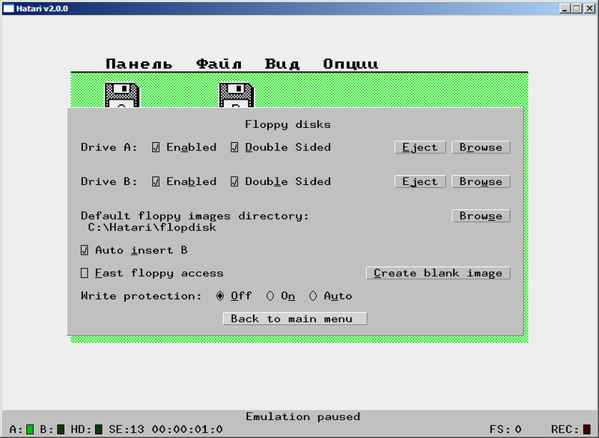599x438 pixels.
Task: Browse for default floppy images directory
Action: click(x=481, y=216)
